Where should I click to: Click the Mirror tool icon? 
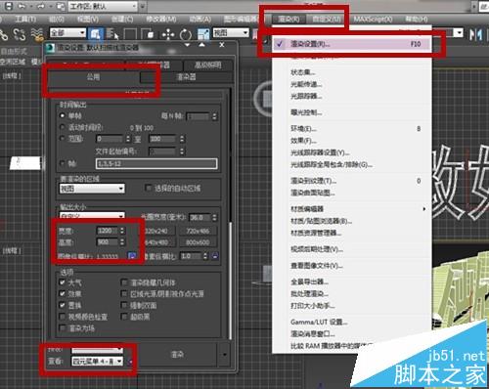click(x=476, y=34)
